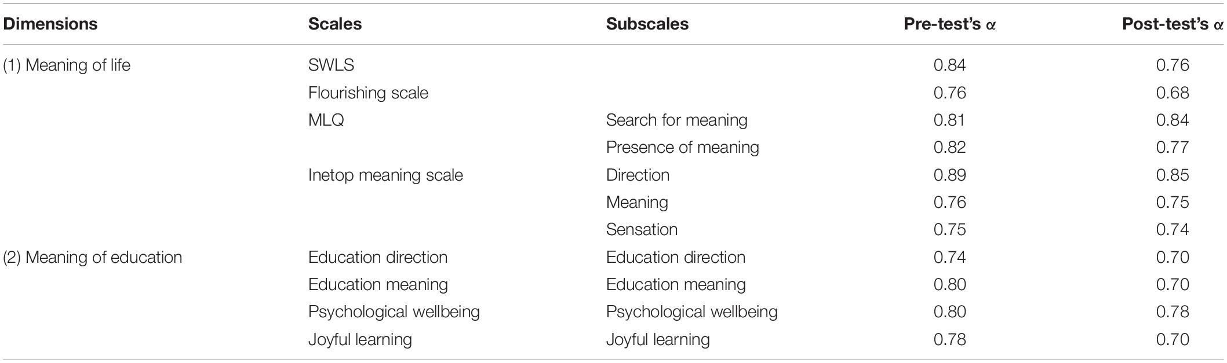
Task: Click the Scales column header
Action: [x=335, y=24]
